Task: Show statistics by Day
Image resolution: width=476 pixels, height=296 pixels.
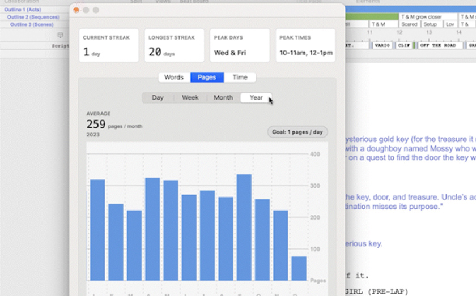Action: (158, 98)
